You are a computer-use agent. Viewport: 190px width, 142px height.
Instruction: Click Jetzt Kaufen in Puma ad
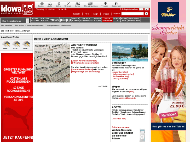coord(18,137)
